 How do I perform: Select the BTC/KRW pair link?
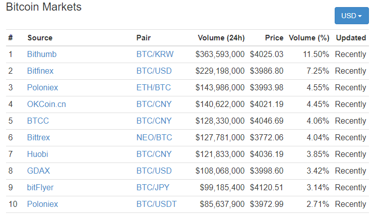point(155,54)
